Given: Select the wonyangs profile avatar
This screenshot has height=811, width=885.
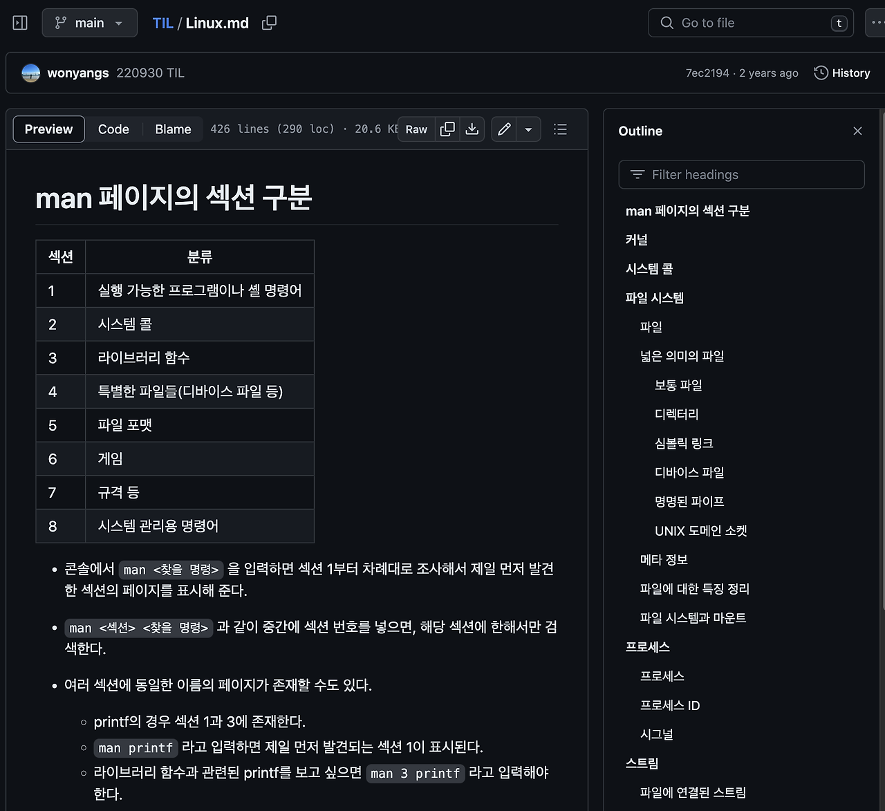Looking at the screenshot, I should tap(30, 73).
